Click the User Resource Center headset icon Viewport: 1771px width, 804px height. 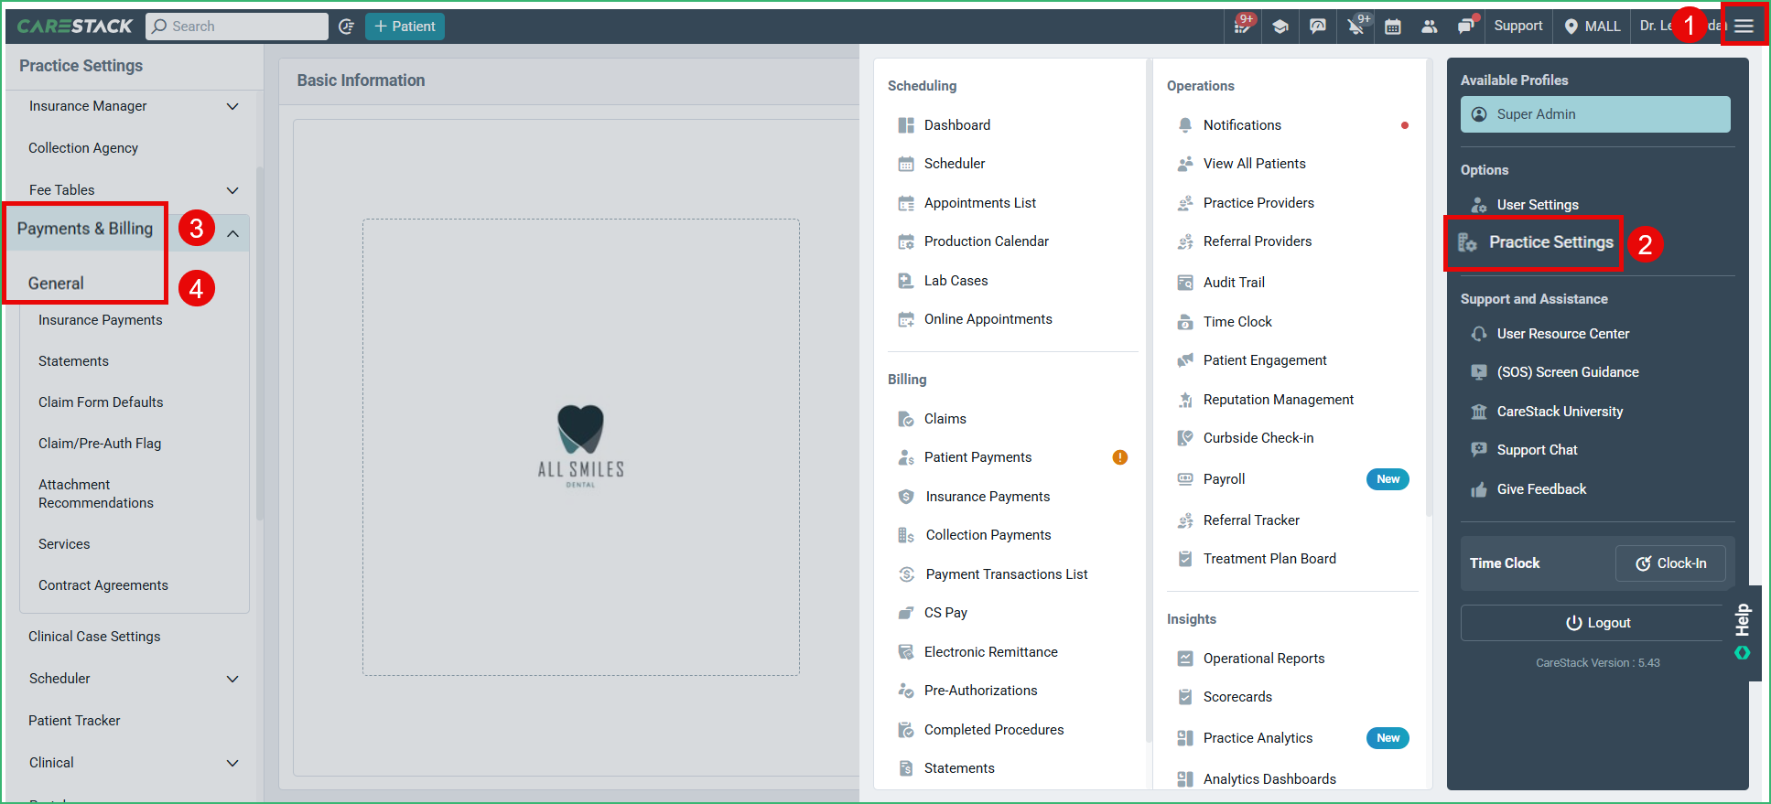1479,334
